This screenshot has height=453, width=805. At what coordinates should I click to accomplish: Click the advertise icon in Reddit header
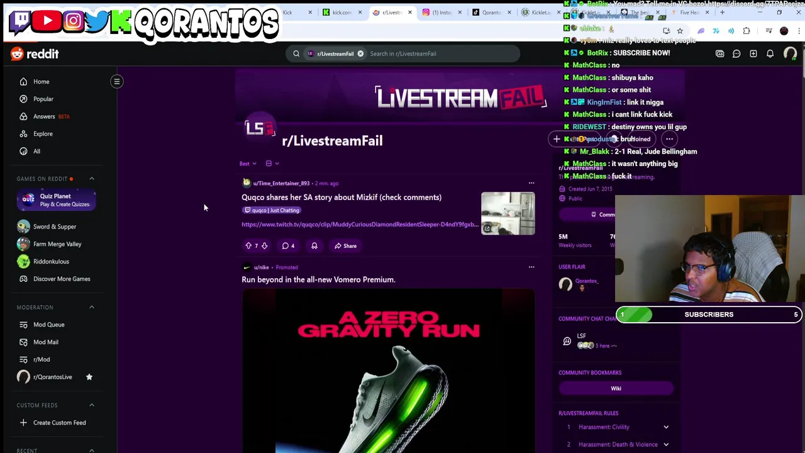click(x=719, y=53)
